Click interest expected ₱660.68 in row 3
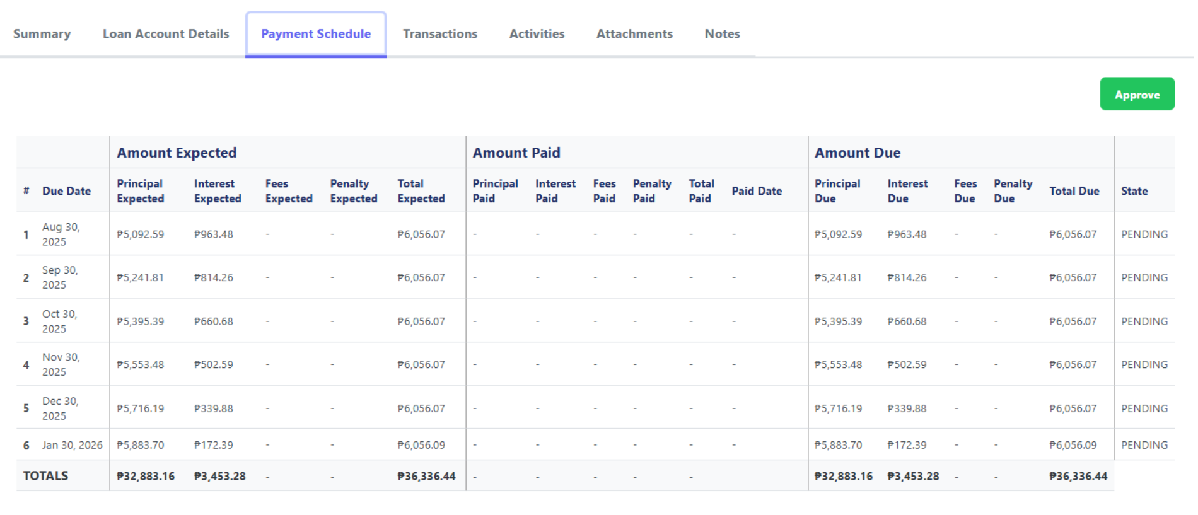Viewport: 1198px width, 515px height. pyautogui.click(x=214, y=321)
